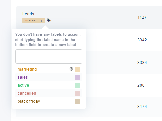Click the cancelled pink color swatch
Screen dimensions: 162x121
point(77,93)
